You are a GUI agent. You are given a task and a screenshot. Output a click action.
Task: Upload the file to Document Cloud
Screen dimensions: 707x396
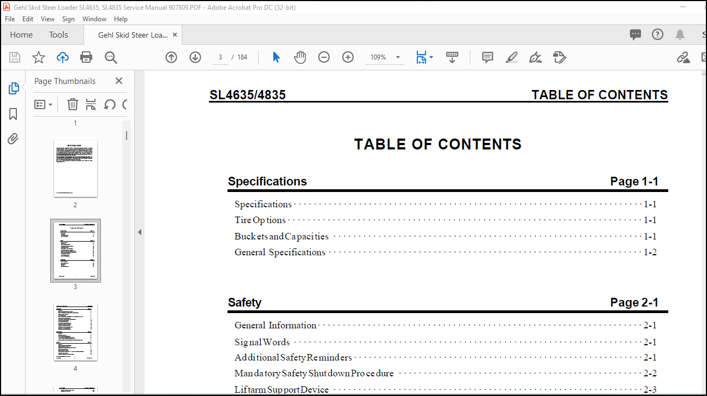coord(63,57)
